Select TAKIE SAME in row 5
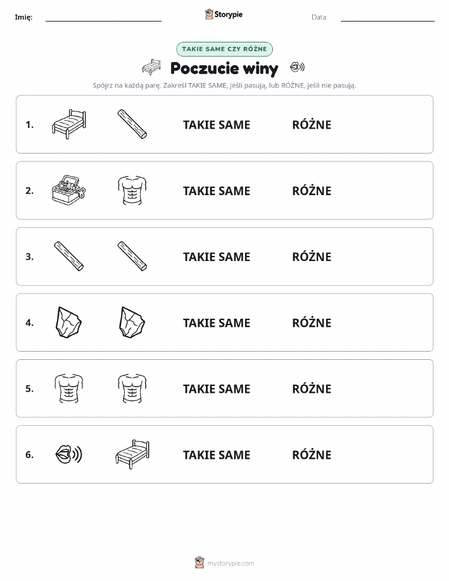This screenshot has height=581, width=449. click(217, 388)
